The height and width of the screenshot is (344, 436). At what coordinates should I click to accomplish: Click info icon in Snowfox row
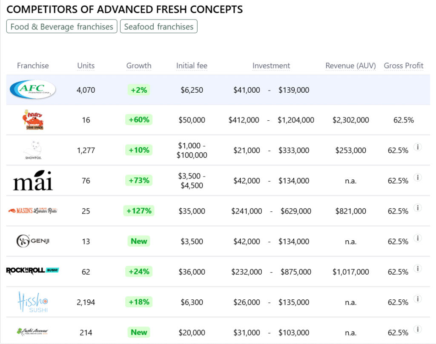[418, 147]
